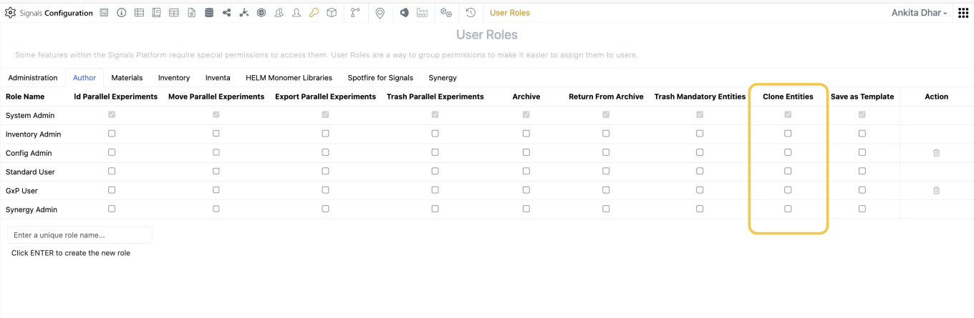Click the User Roles breadcrumb label
The height and width of the screenshot is (318, 974).
[510, 13]
